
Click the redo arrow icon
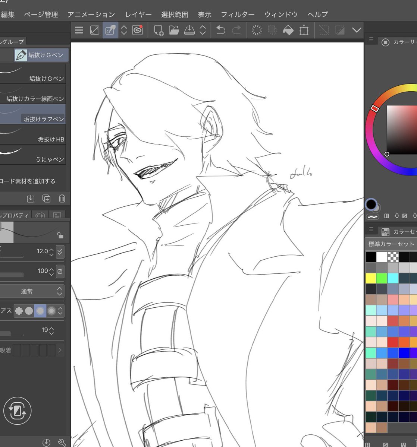coord(236,30)
